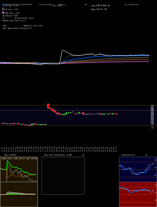Click the white 50 Day legend swatch
Image resolution: width=157 pixels, height=207 pixels.
point(3,9)
